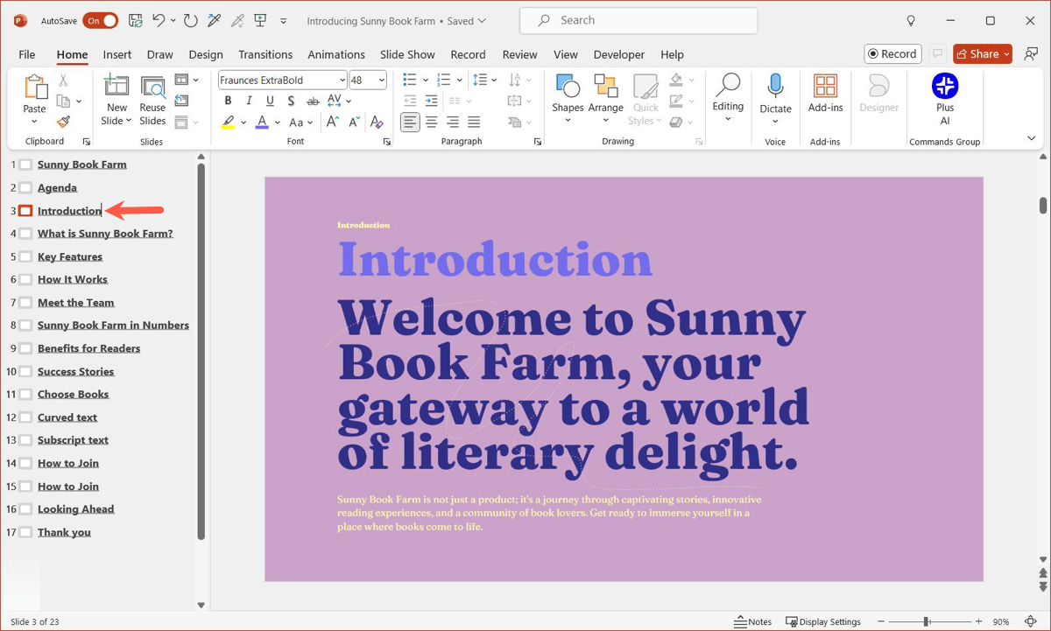Start Dictate microphone
Viewport: 1051px width, 631px height.
775,99
